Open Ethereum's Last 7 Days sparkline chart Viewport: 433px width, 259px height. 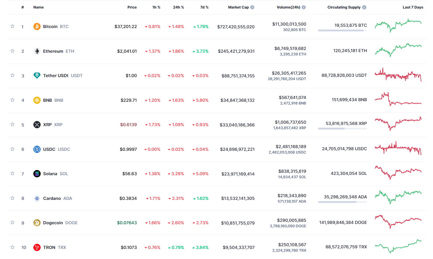coord(398,50)
